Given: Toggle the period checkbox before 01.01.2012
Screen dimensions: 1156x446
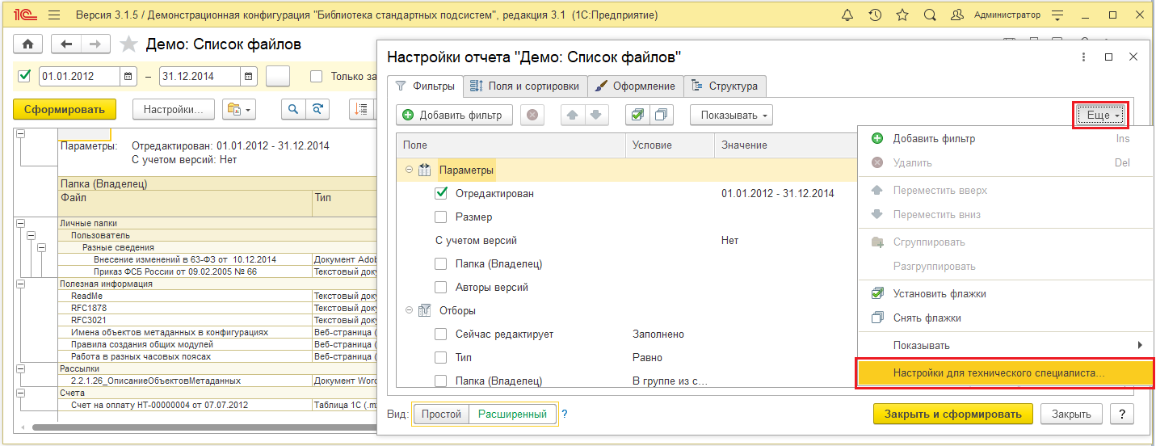Looking at the screenshot, I should point(24,77).
